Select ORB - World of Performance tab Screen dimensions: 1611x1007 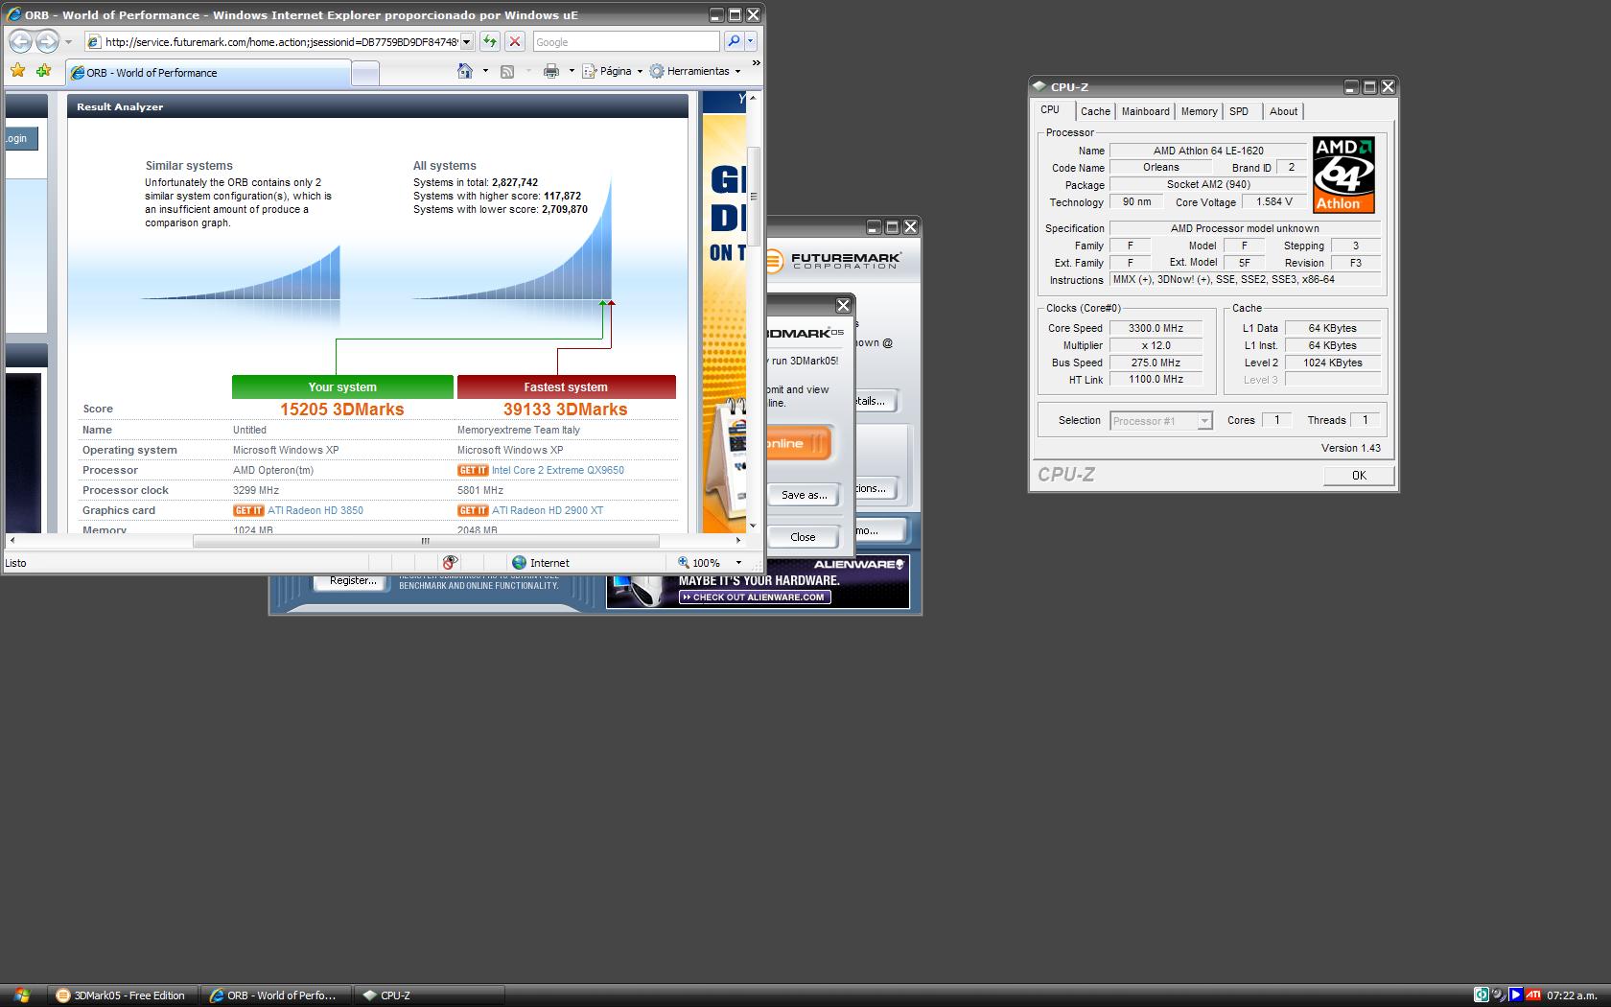point(208,73)
